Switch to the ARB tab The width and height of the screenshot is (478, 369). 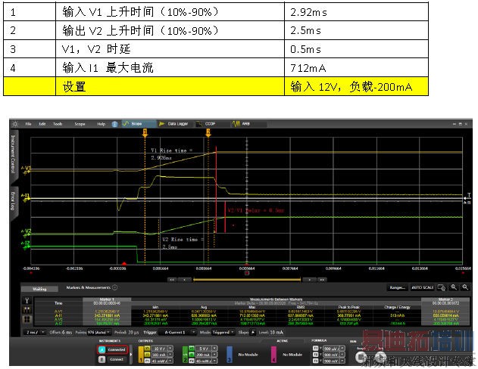[x=248, y=123]
